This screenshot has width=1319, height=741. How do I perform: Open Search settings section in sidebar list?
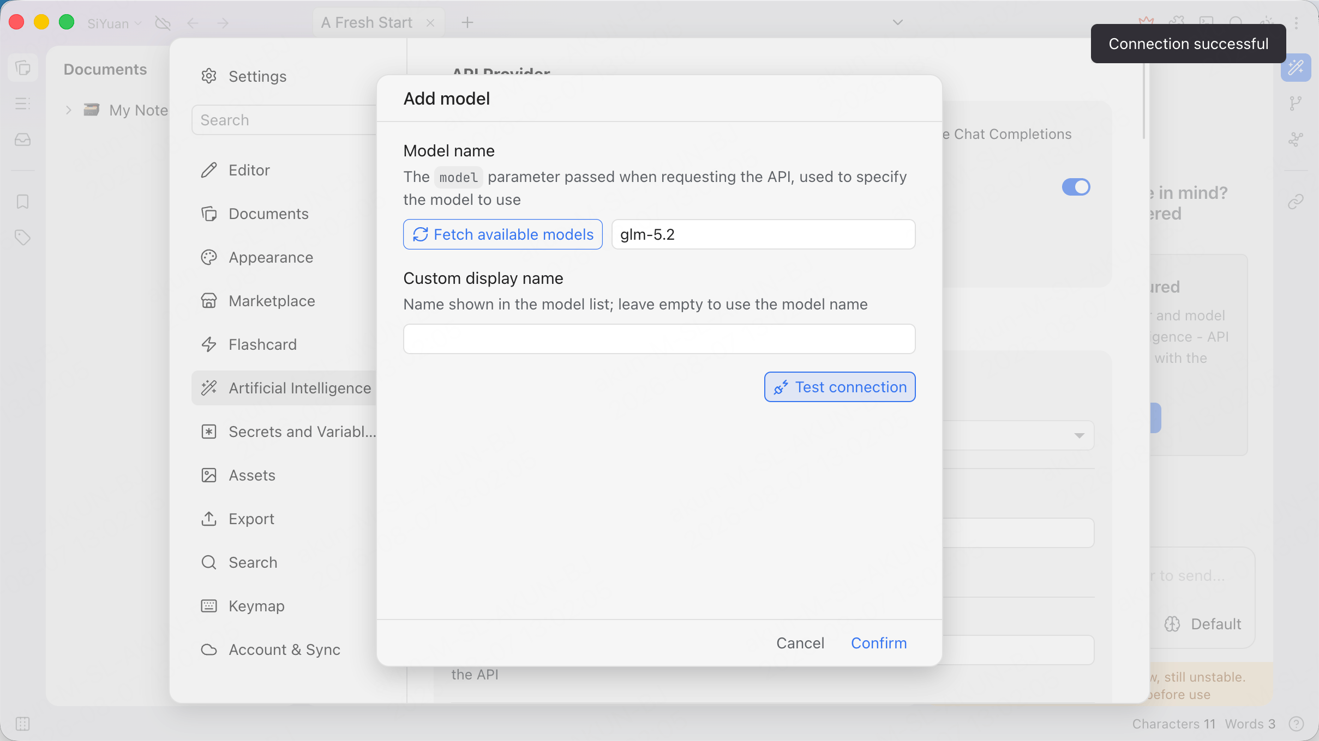[284, 562]
